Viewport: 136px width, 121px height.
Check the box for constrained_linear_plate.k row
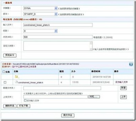pos(5,82)
